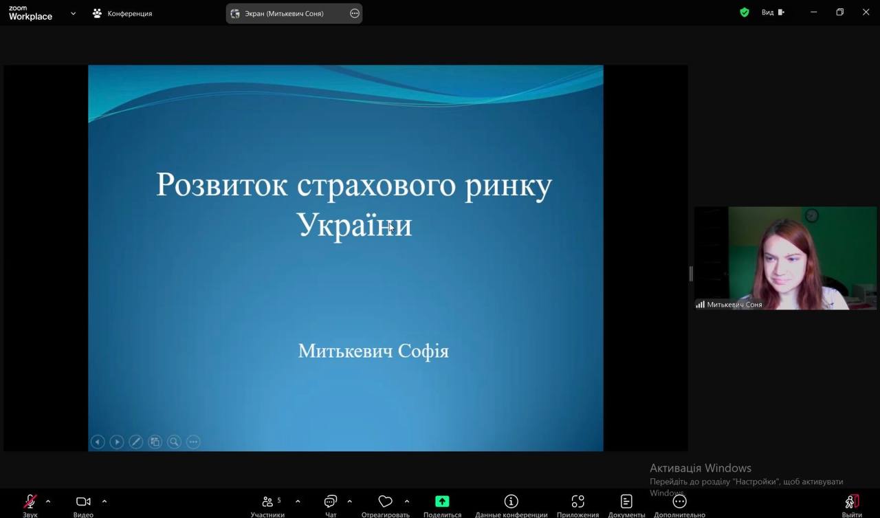Click the green encryption shield icon

coord(745,12)
